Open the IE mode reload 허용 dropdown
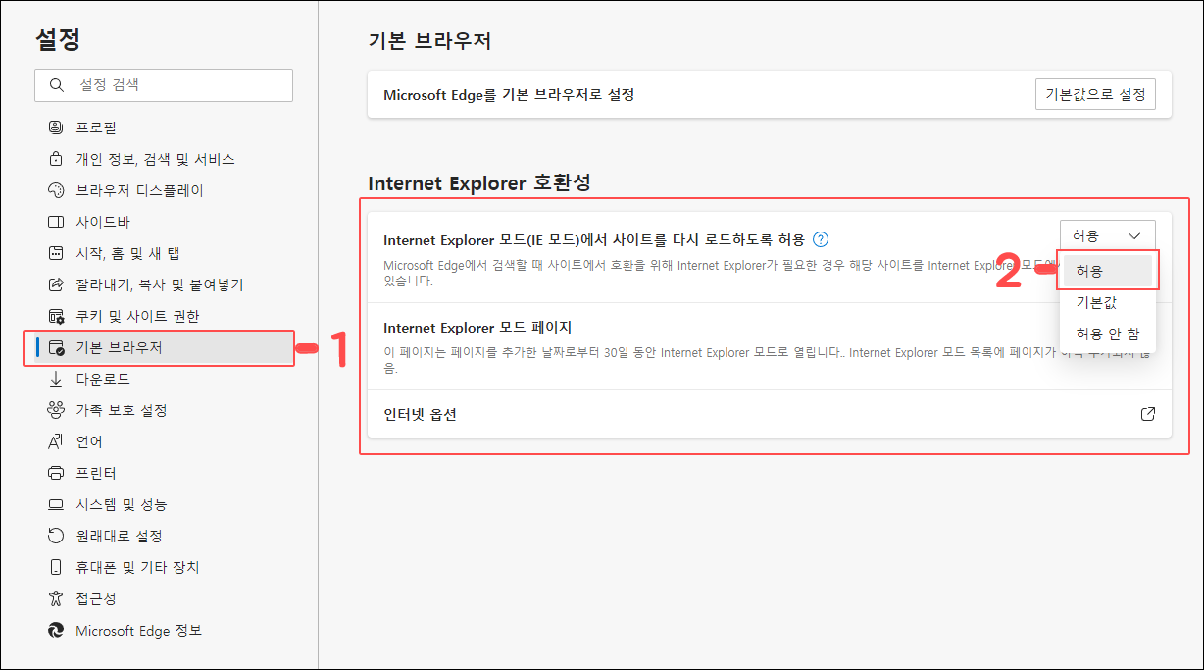 coord(1108,235)
